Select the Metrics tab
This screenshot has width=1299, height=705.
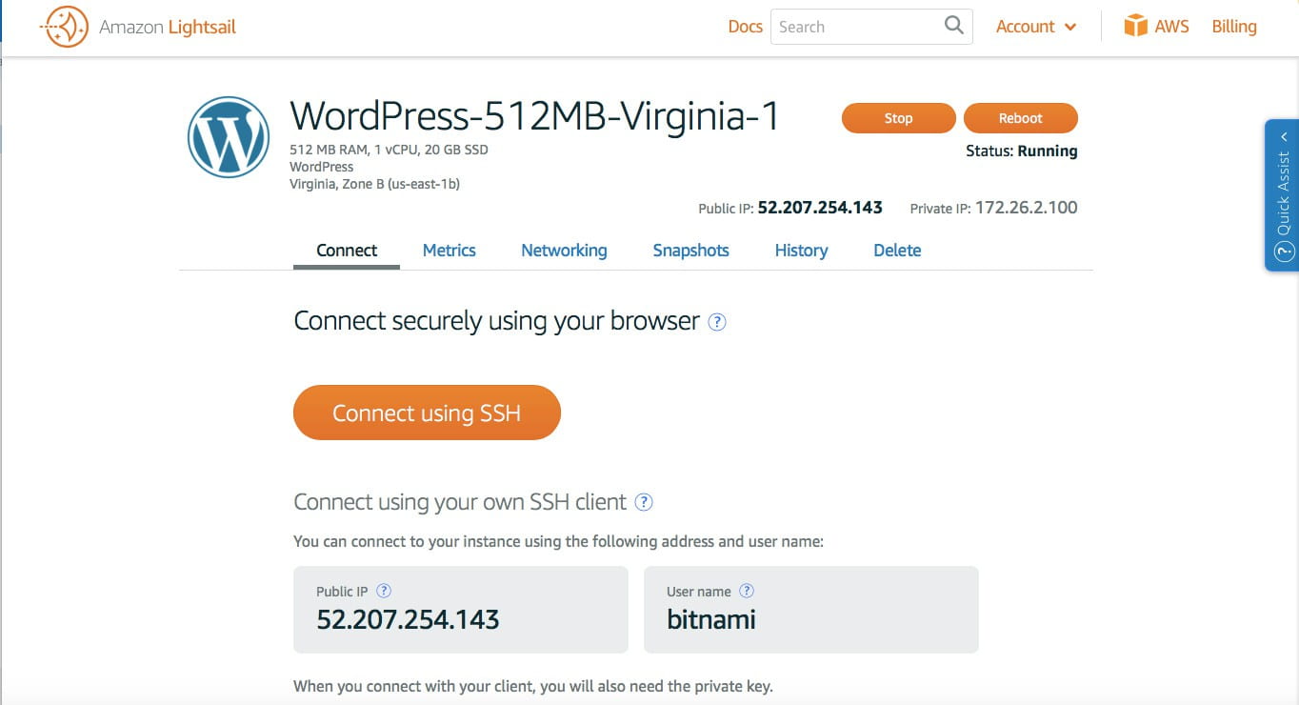(x=449, y=250)
